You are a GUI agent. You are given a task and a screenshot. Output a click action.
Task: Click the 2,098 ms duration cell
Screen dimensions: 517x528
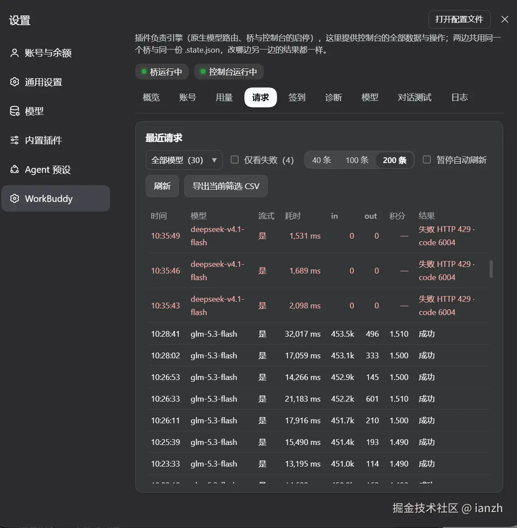[305, 306]
